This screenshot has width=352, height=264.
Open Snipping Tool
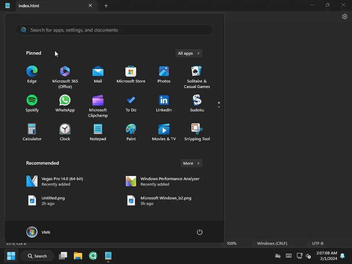[x=197, y=132]
